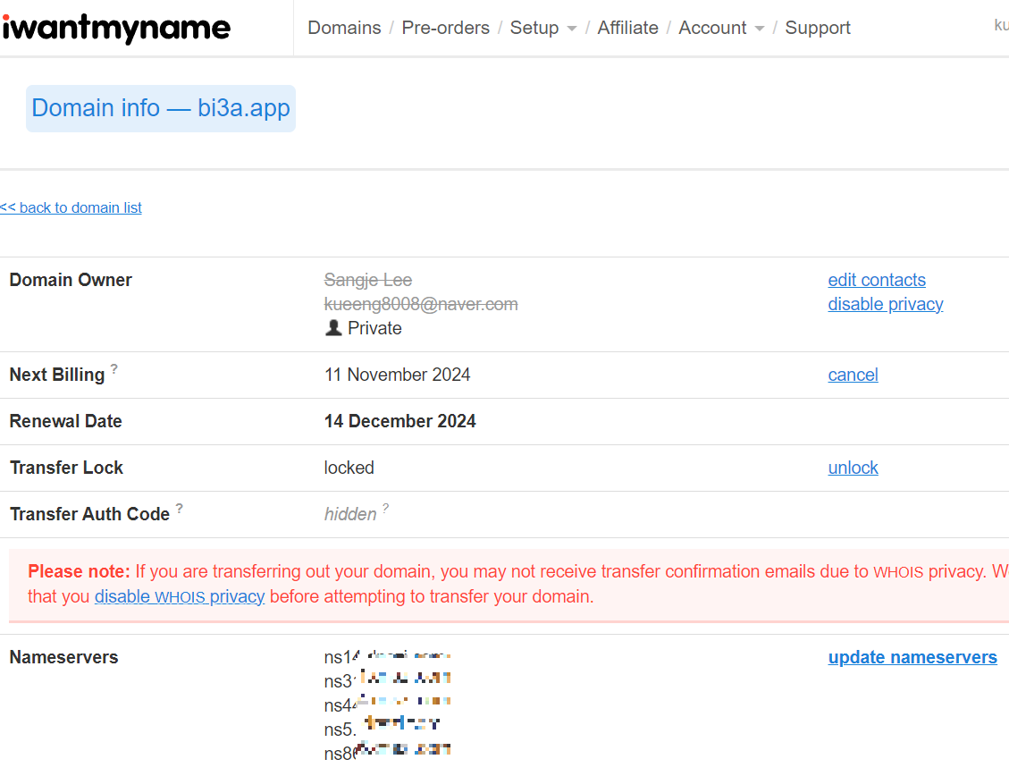Go to Pre-orders page
This screenshot has width=1009, height=776.
[445, 28]
